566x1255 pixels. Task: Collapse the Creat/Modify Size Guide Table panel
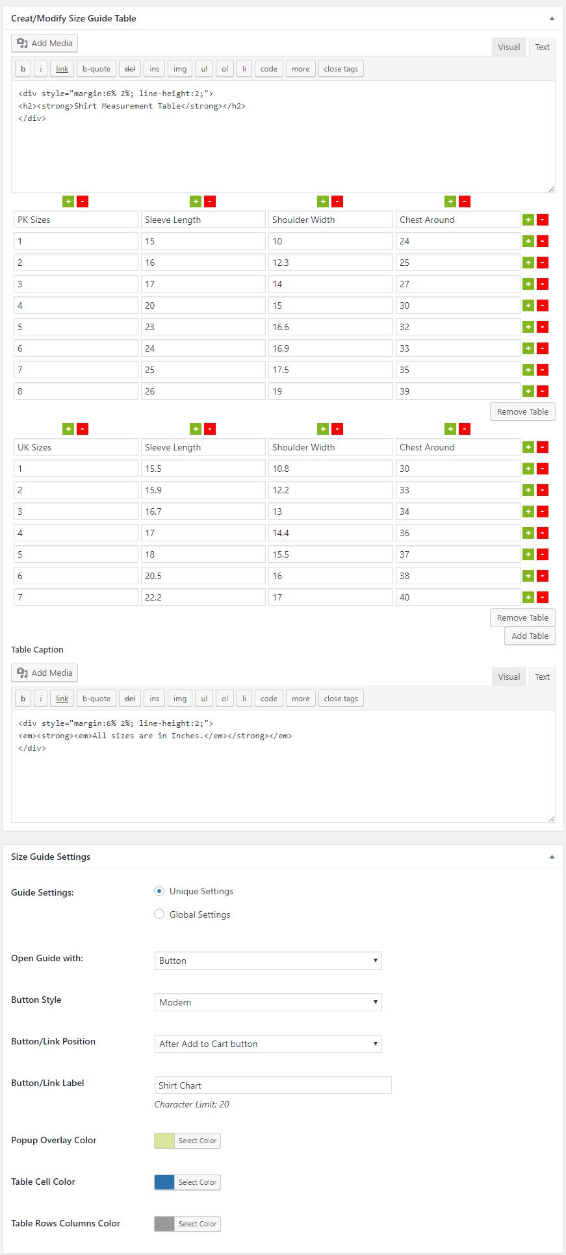coord(552,18)
